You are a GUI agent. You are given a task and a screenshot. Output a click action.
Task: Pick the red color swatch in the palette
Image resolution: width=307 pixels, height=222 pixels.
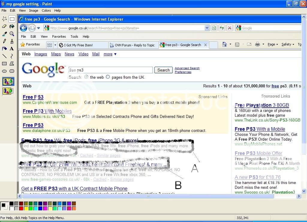click(21, 209)
